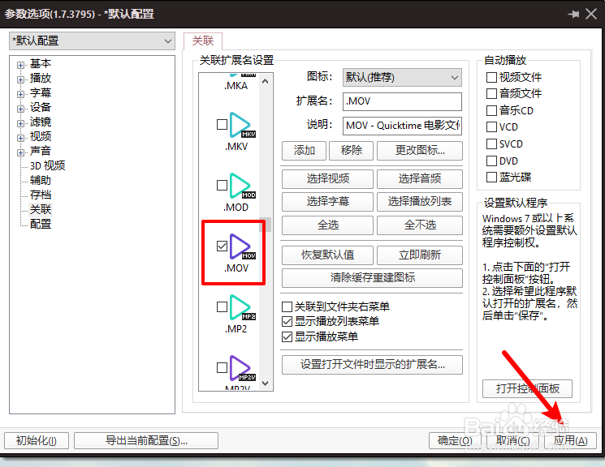Click 清除缓存重建图标 button

(x=372, y=278)
